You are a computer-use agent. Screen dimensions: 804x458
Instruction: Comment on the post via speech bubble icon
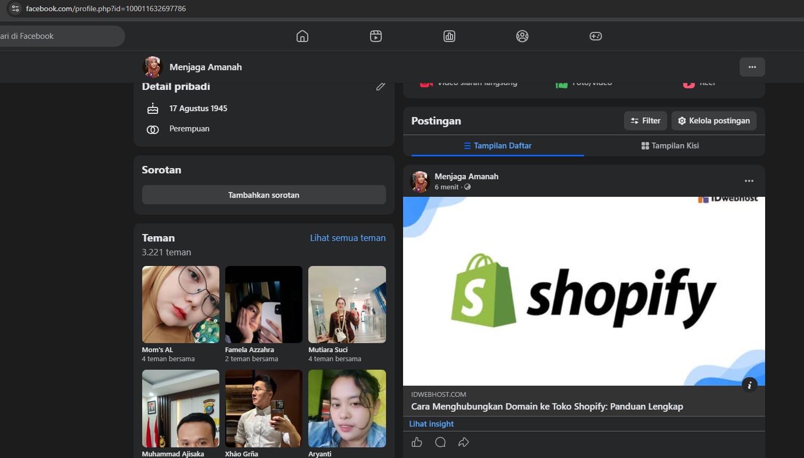tap(440, 442)
